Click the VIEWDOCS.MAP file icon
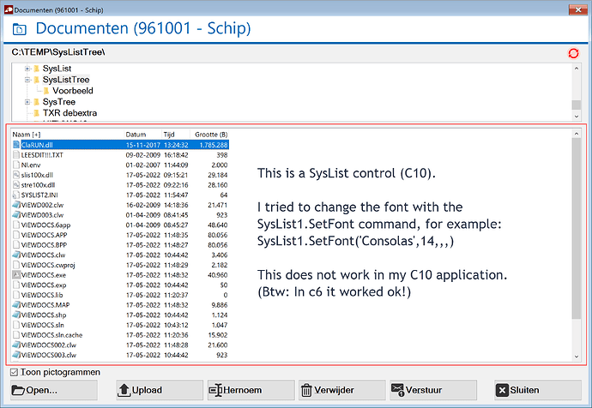Screen dimensions: 592x408 (16, 304)
